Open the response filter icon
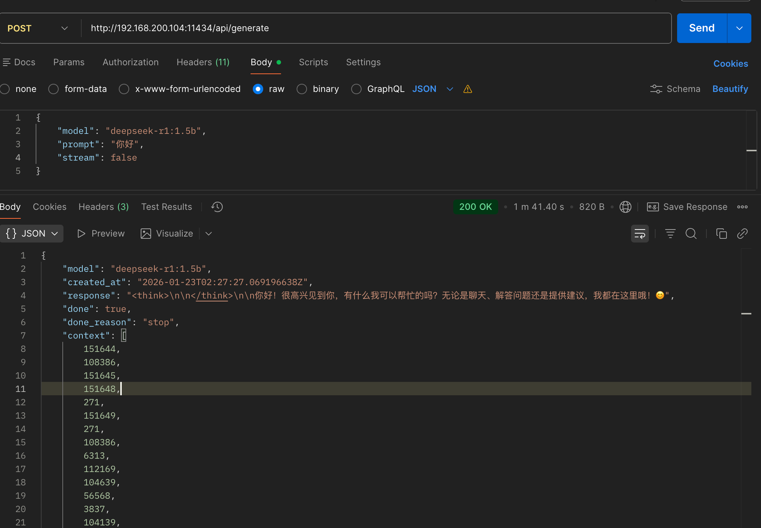Viewport: 761px width, 528px height. click(670, 234)
